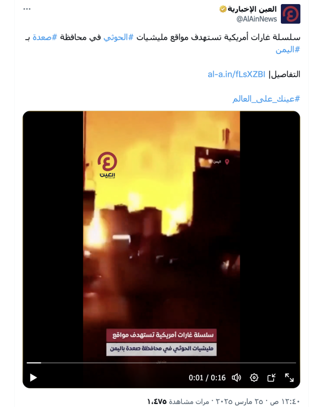Open the #الحوثي hashtag

click(119, 37)
